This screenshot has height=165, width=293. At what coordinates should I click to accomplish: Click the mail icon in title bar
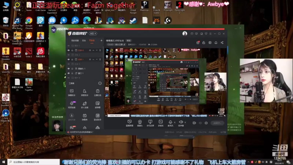(x=192, y=34)
